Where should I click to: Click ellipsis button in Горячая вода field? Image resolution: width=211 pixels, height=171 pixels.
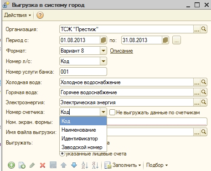click(197, 92)
